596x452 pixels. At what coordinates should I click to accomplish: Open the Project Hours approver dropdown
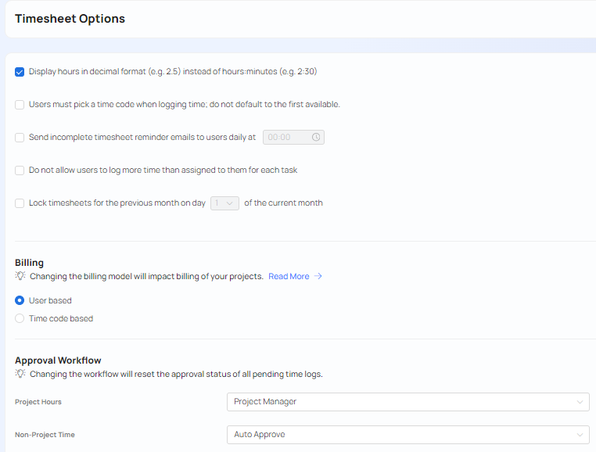407,402
